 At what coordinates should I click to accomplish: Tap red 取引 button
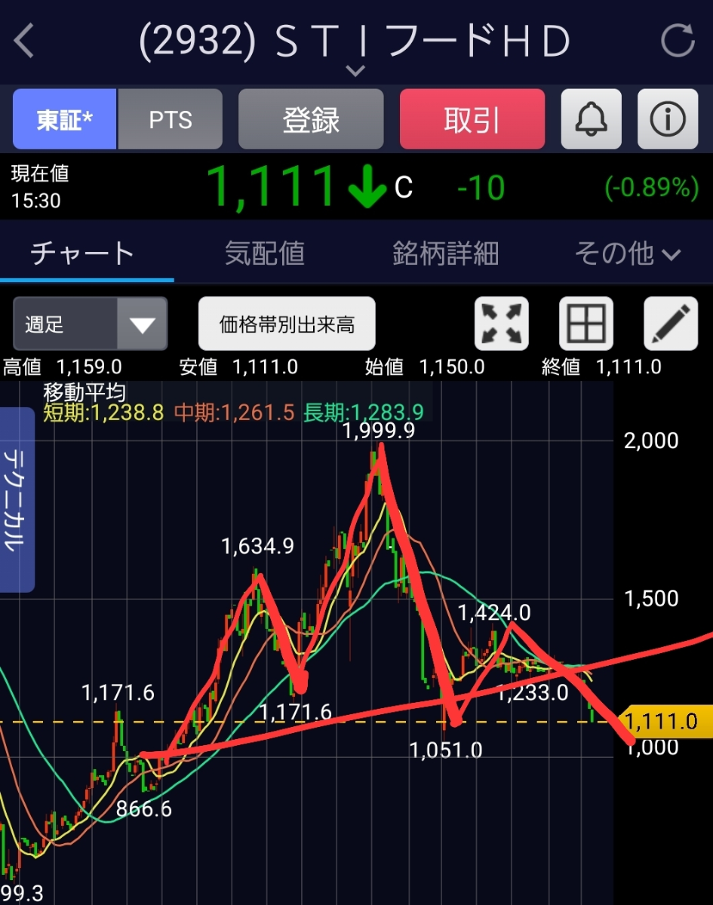472,119
